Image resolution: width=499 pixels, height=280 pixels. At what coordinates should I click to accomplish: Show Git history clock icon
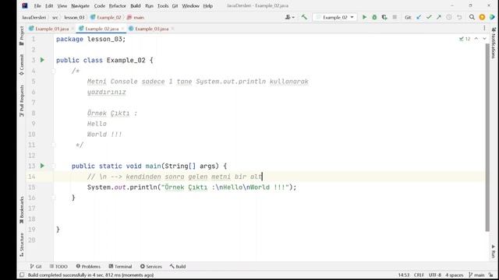coord(449,17)
